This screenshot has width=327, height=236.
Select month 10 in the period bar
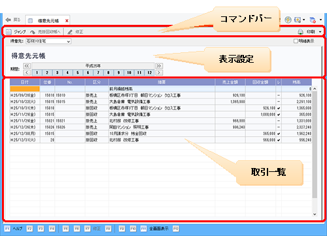point(129,73)
